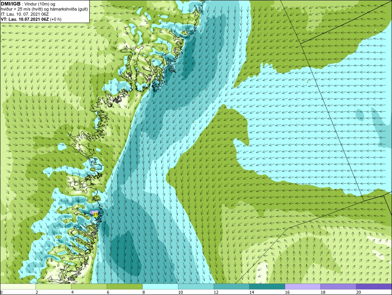Click the 14–16 m/s dark teal swatch
Screen dimensions: 392x295
(267, 286)
